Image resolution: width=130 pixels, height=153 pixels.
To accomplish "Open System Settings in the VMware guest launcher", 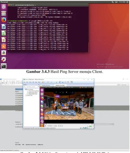I will point(42,122).
